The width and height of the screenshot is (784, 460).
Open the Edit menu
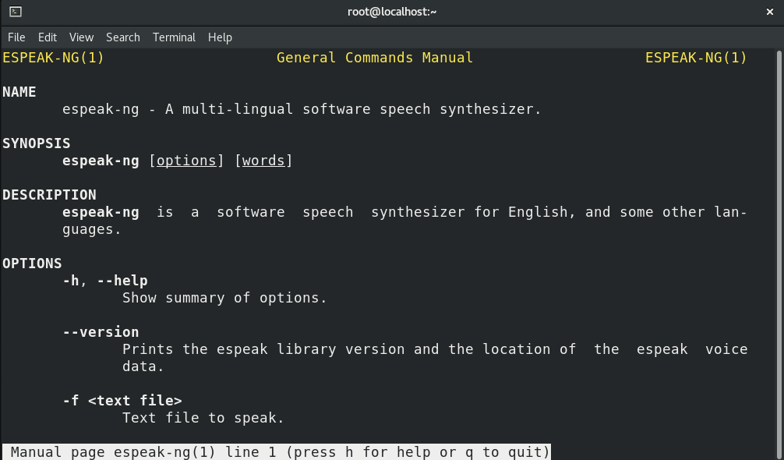point(48,37)
